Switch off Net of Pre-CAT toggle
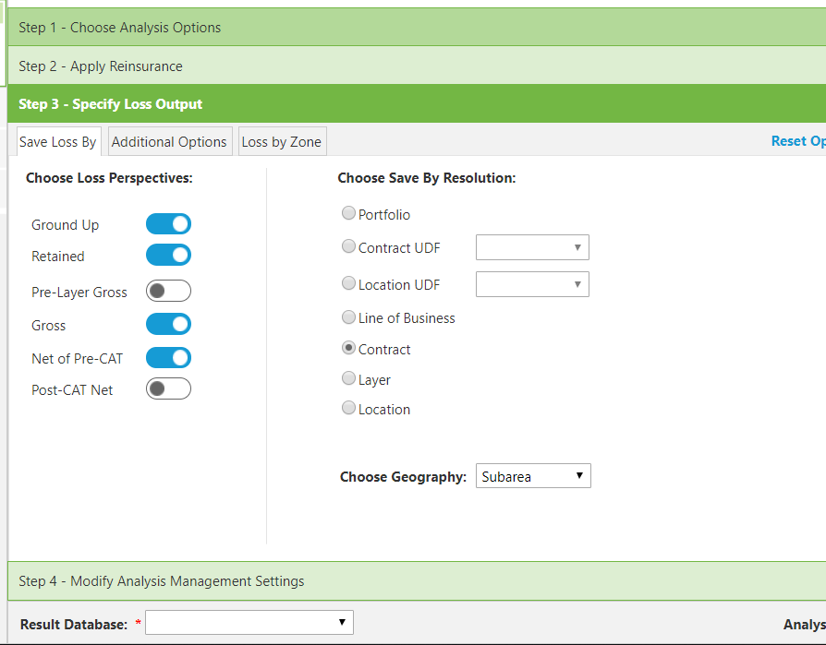826x645 pixels. (168, 358)
